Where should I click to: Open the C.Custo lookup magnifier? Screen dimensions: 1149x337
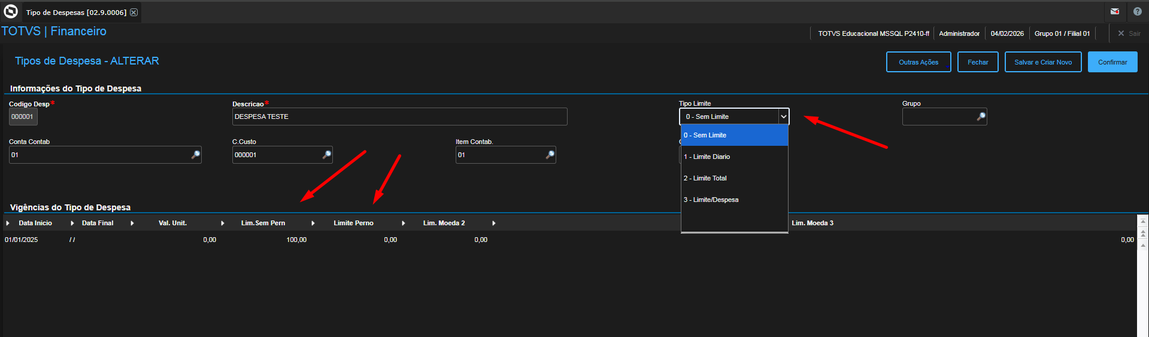click(x=326, y=155)
